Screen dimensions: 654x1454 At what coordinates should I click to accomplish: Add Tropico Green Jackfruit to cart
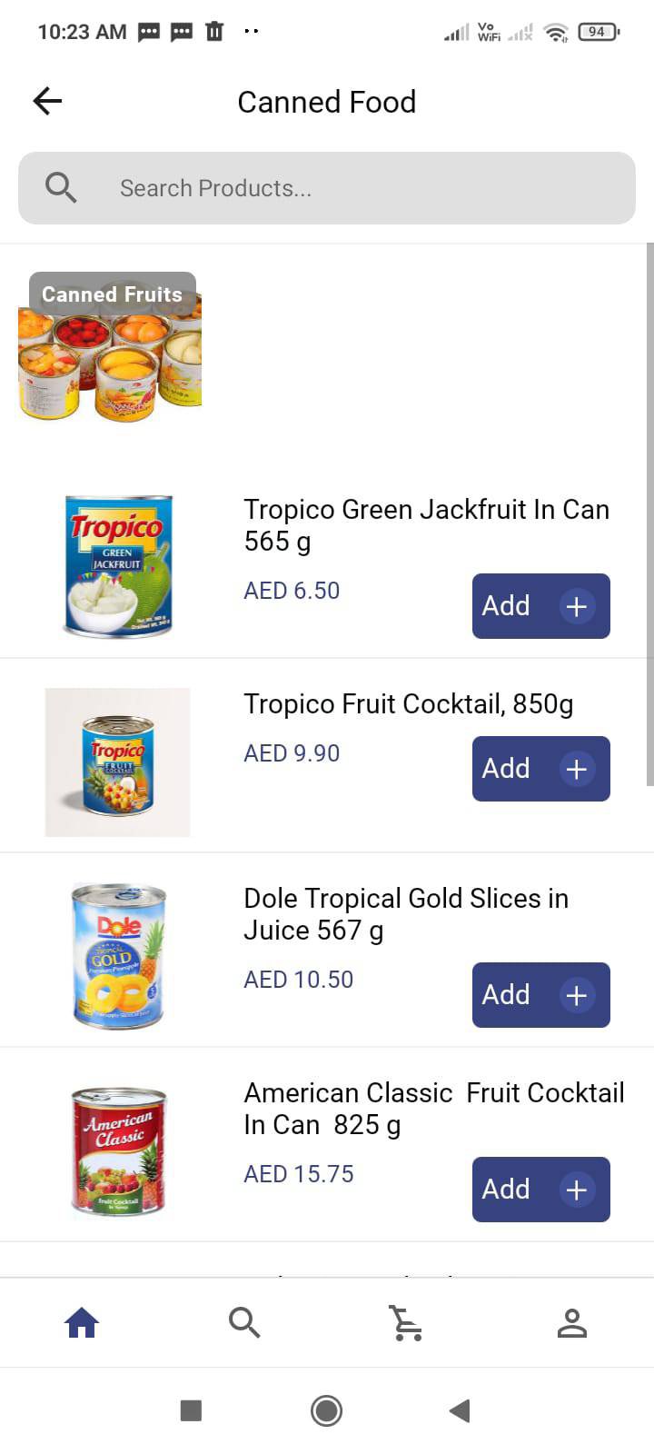540,606
